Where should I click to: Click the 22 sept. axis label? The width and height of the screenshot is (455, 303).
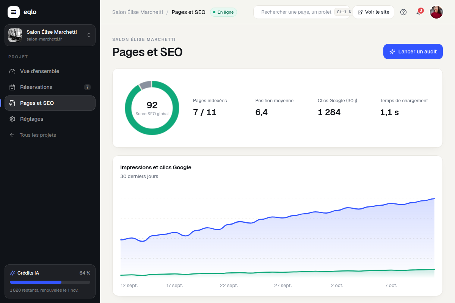pyautogui.click(x=229, y=286)
